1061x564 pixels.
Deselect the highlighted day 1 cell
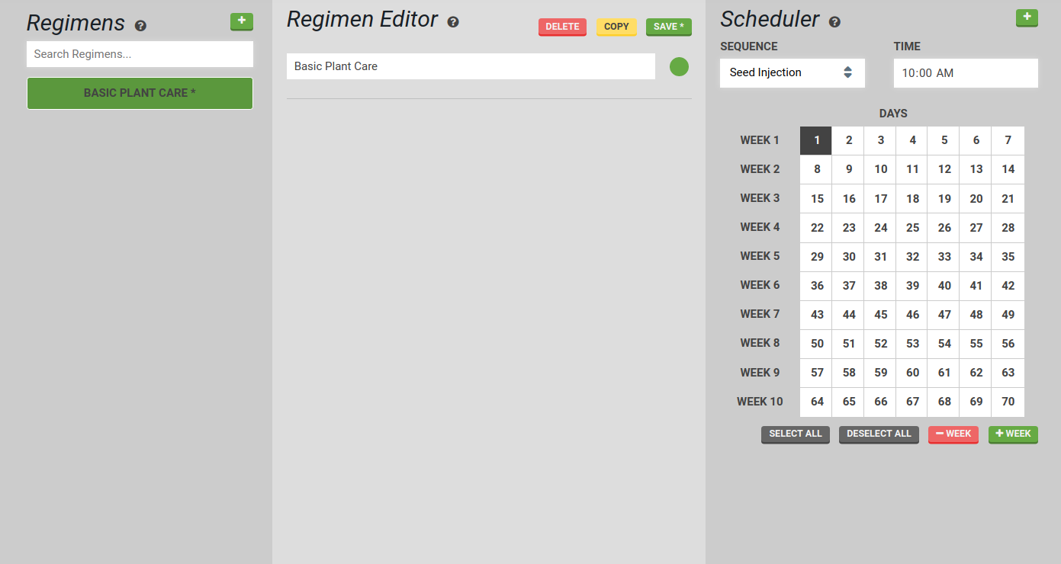(x=817, y=140)
